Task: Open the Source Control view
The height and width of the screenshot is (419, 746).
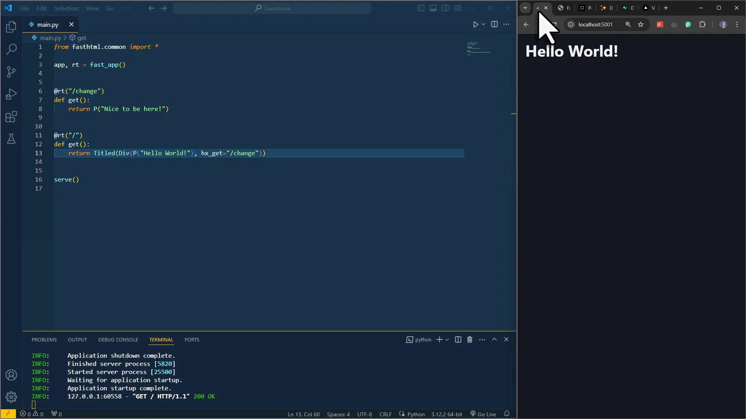Action: 11,72
